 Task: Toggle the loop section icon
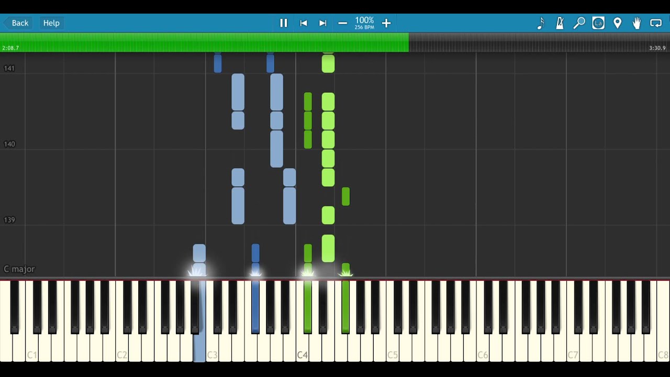(656, 23)
